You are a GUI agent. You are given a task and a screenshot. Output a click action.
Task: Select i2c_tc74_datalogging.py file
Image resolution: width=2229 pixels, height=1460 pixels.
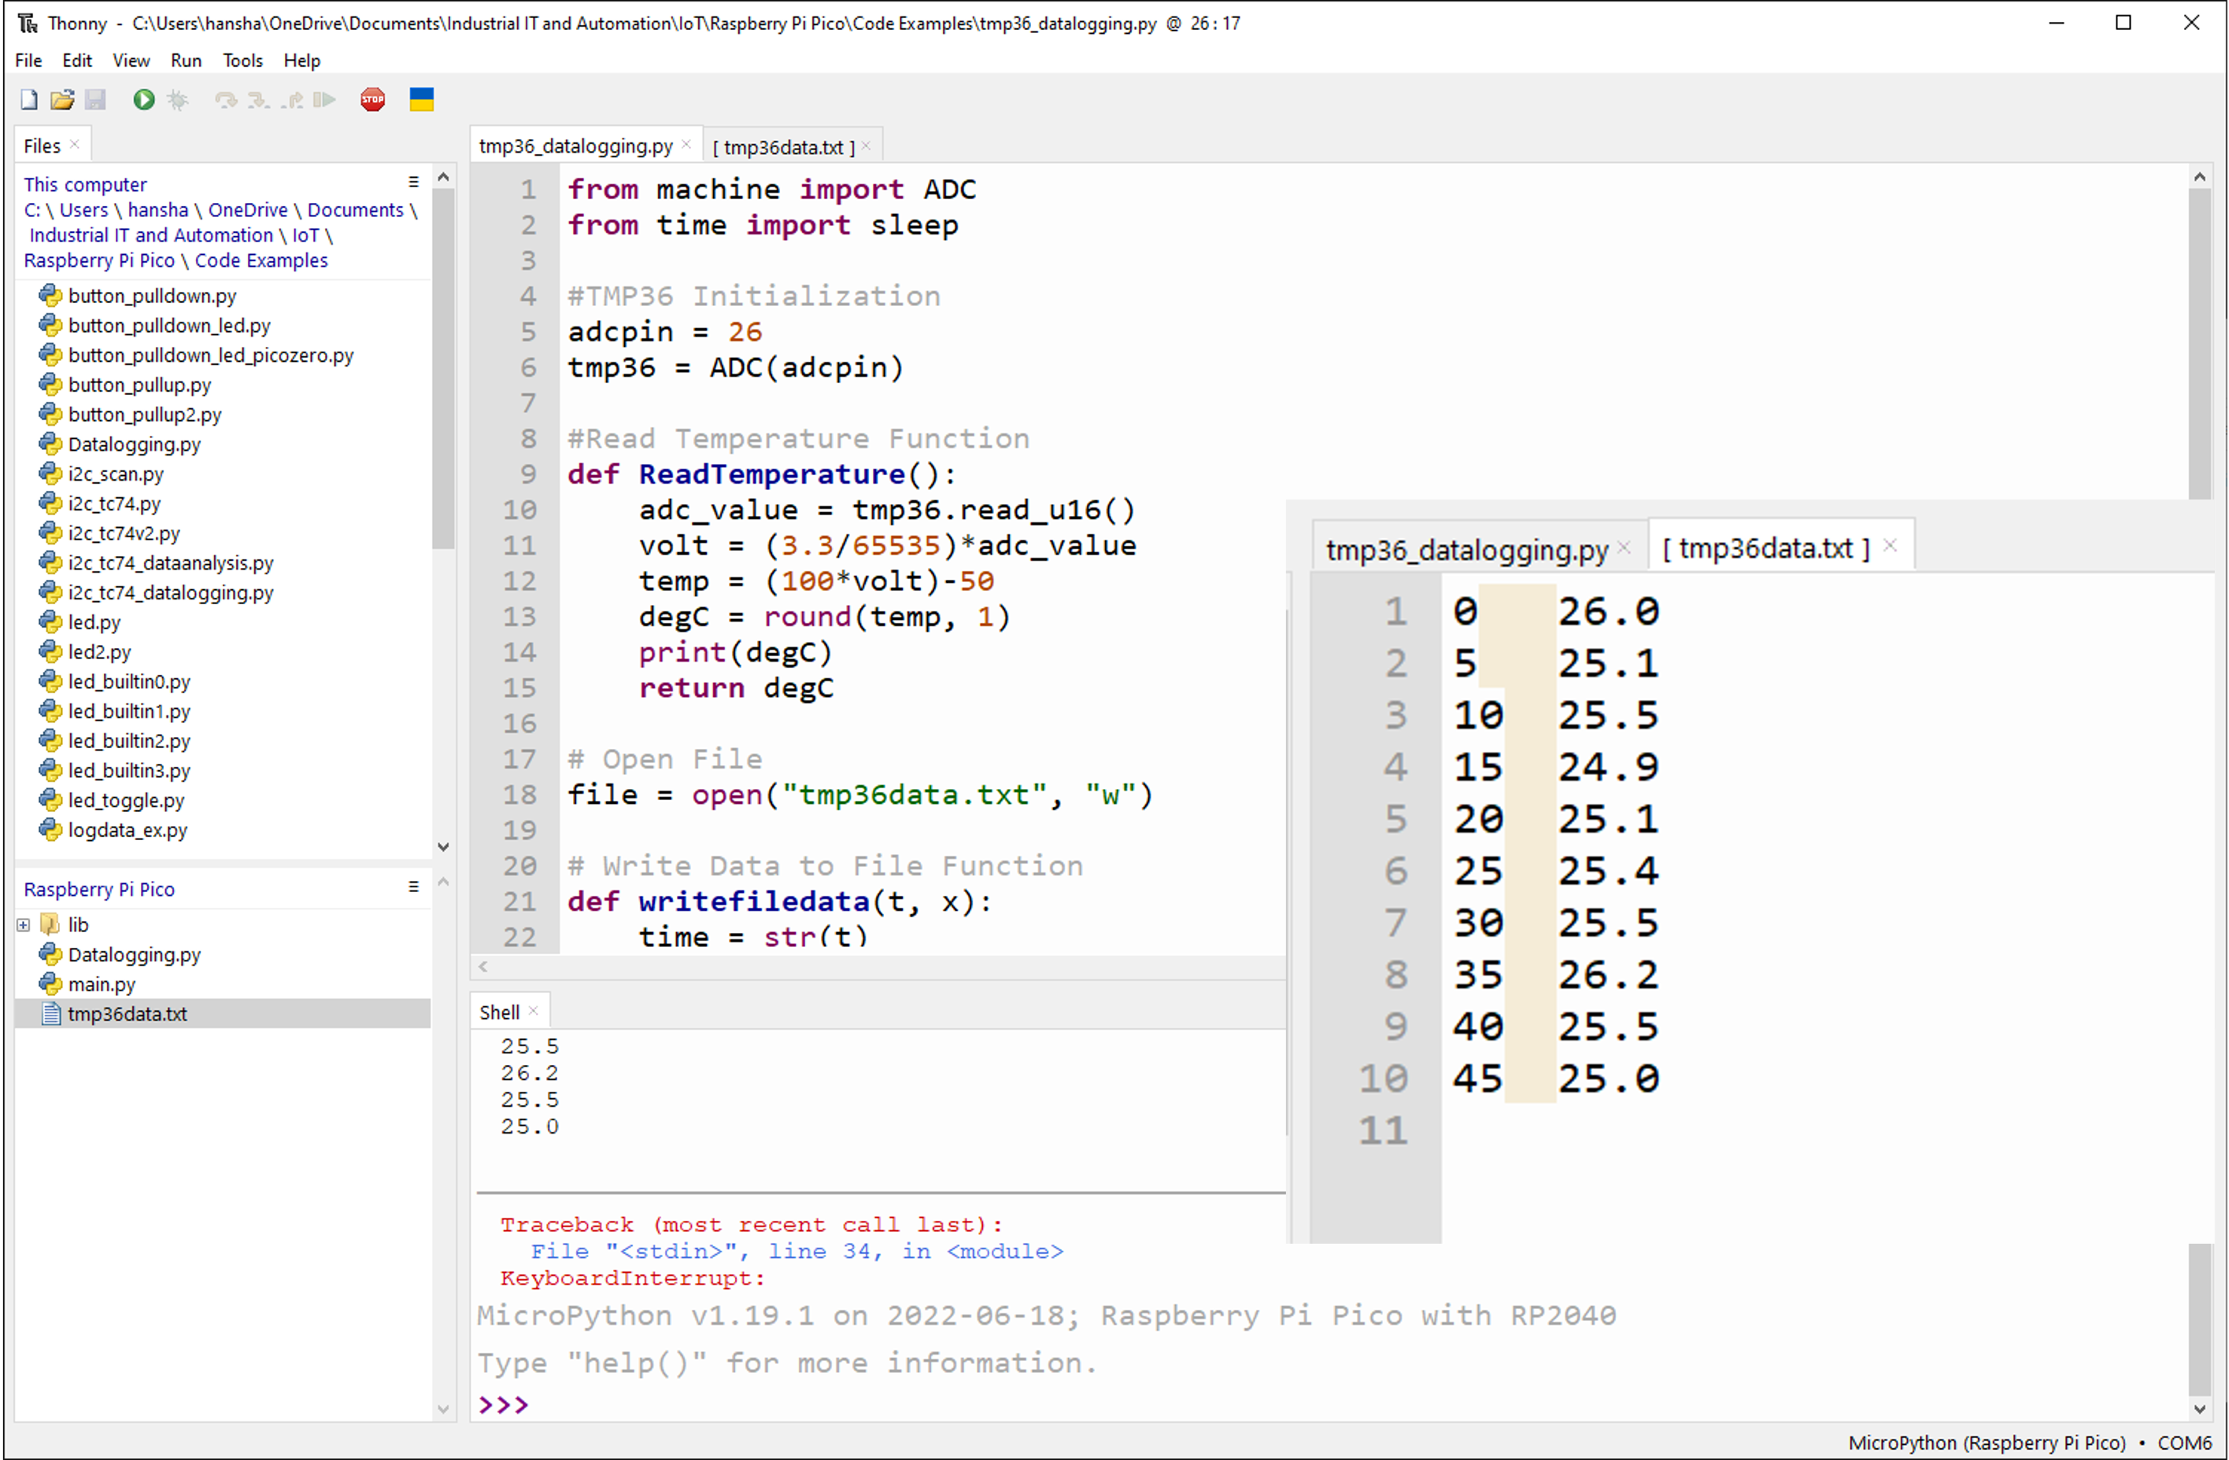pyautogui.click(x=171, y=593)
